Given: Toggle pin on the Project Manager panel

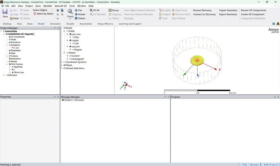Looking at the screenshot, I should [55, 28].
